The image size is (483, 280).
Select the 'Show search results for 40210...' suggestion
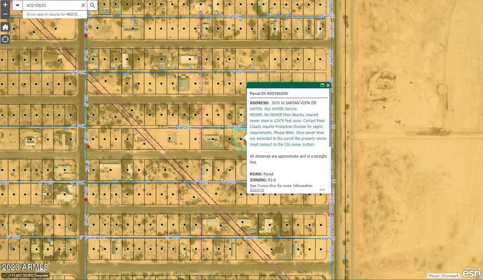pyautogui.click(x=54, y=14)
